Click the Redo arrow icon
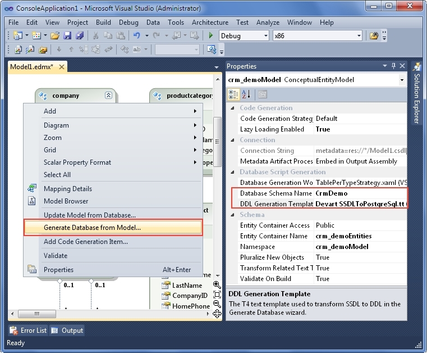 click(157, 35)
